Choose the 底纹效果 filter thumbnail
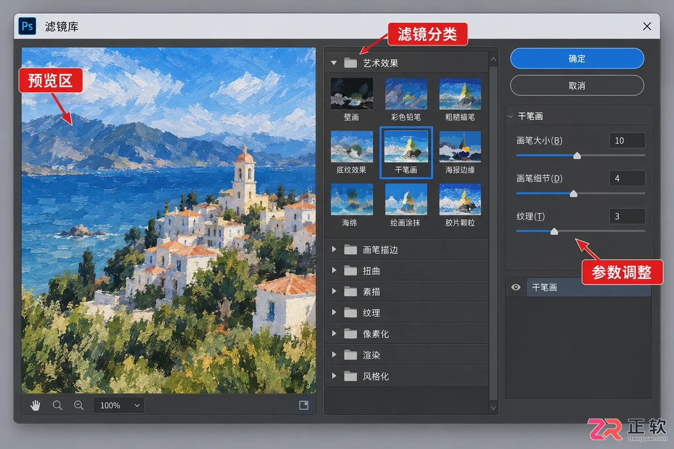The height and width of the screenshot is (449, 674). click(x=352, y=146)
